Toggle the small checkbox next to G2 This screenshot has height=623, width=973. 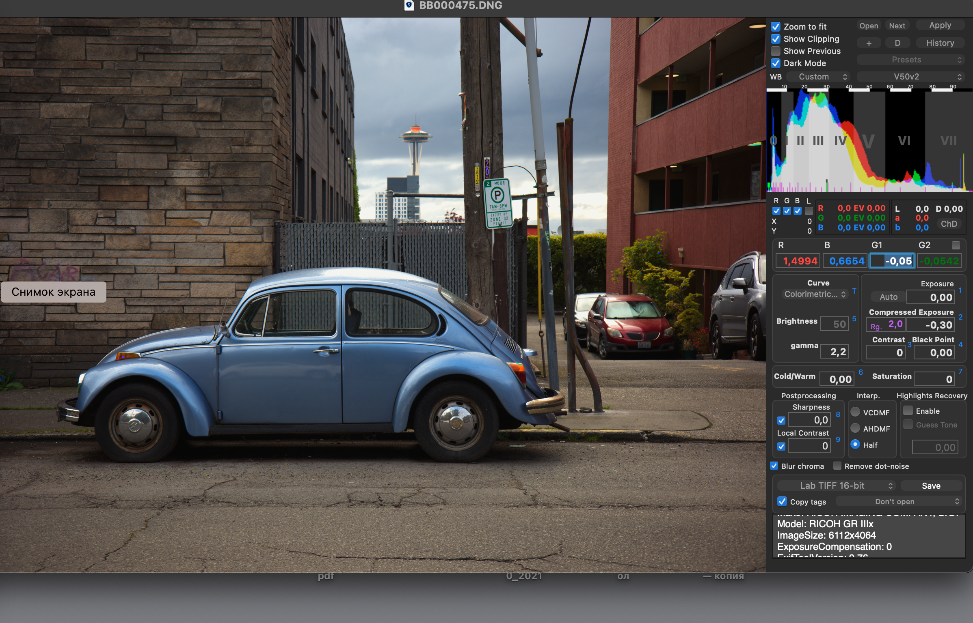(x=956, y=245)
